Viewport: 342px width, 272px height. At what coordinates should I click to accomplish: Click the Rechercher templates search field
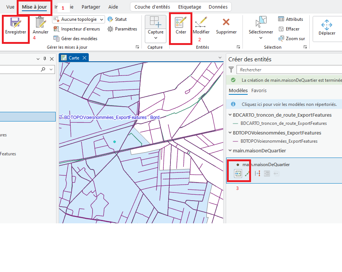[x=289, y=69]
